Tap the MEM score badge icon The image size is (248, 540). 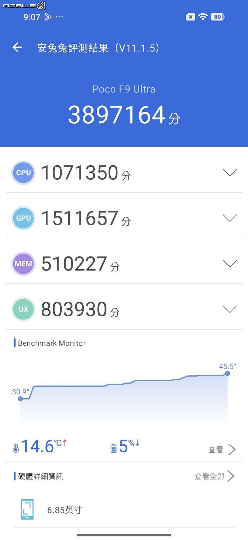[x=23, y=263]
